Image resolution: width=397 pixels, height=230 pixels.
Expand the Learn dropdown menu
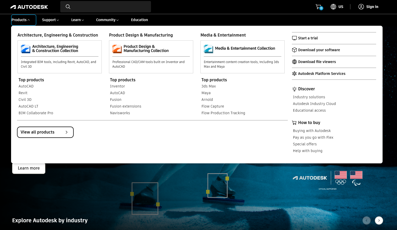(x=77, y=20)
